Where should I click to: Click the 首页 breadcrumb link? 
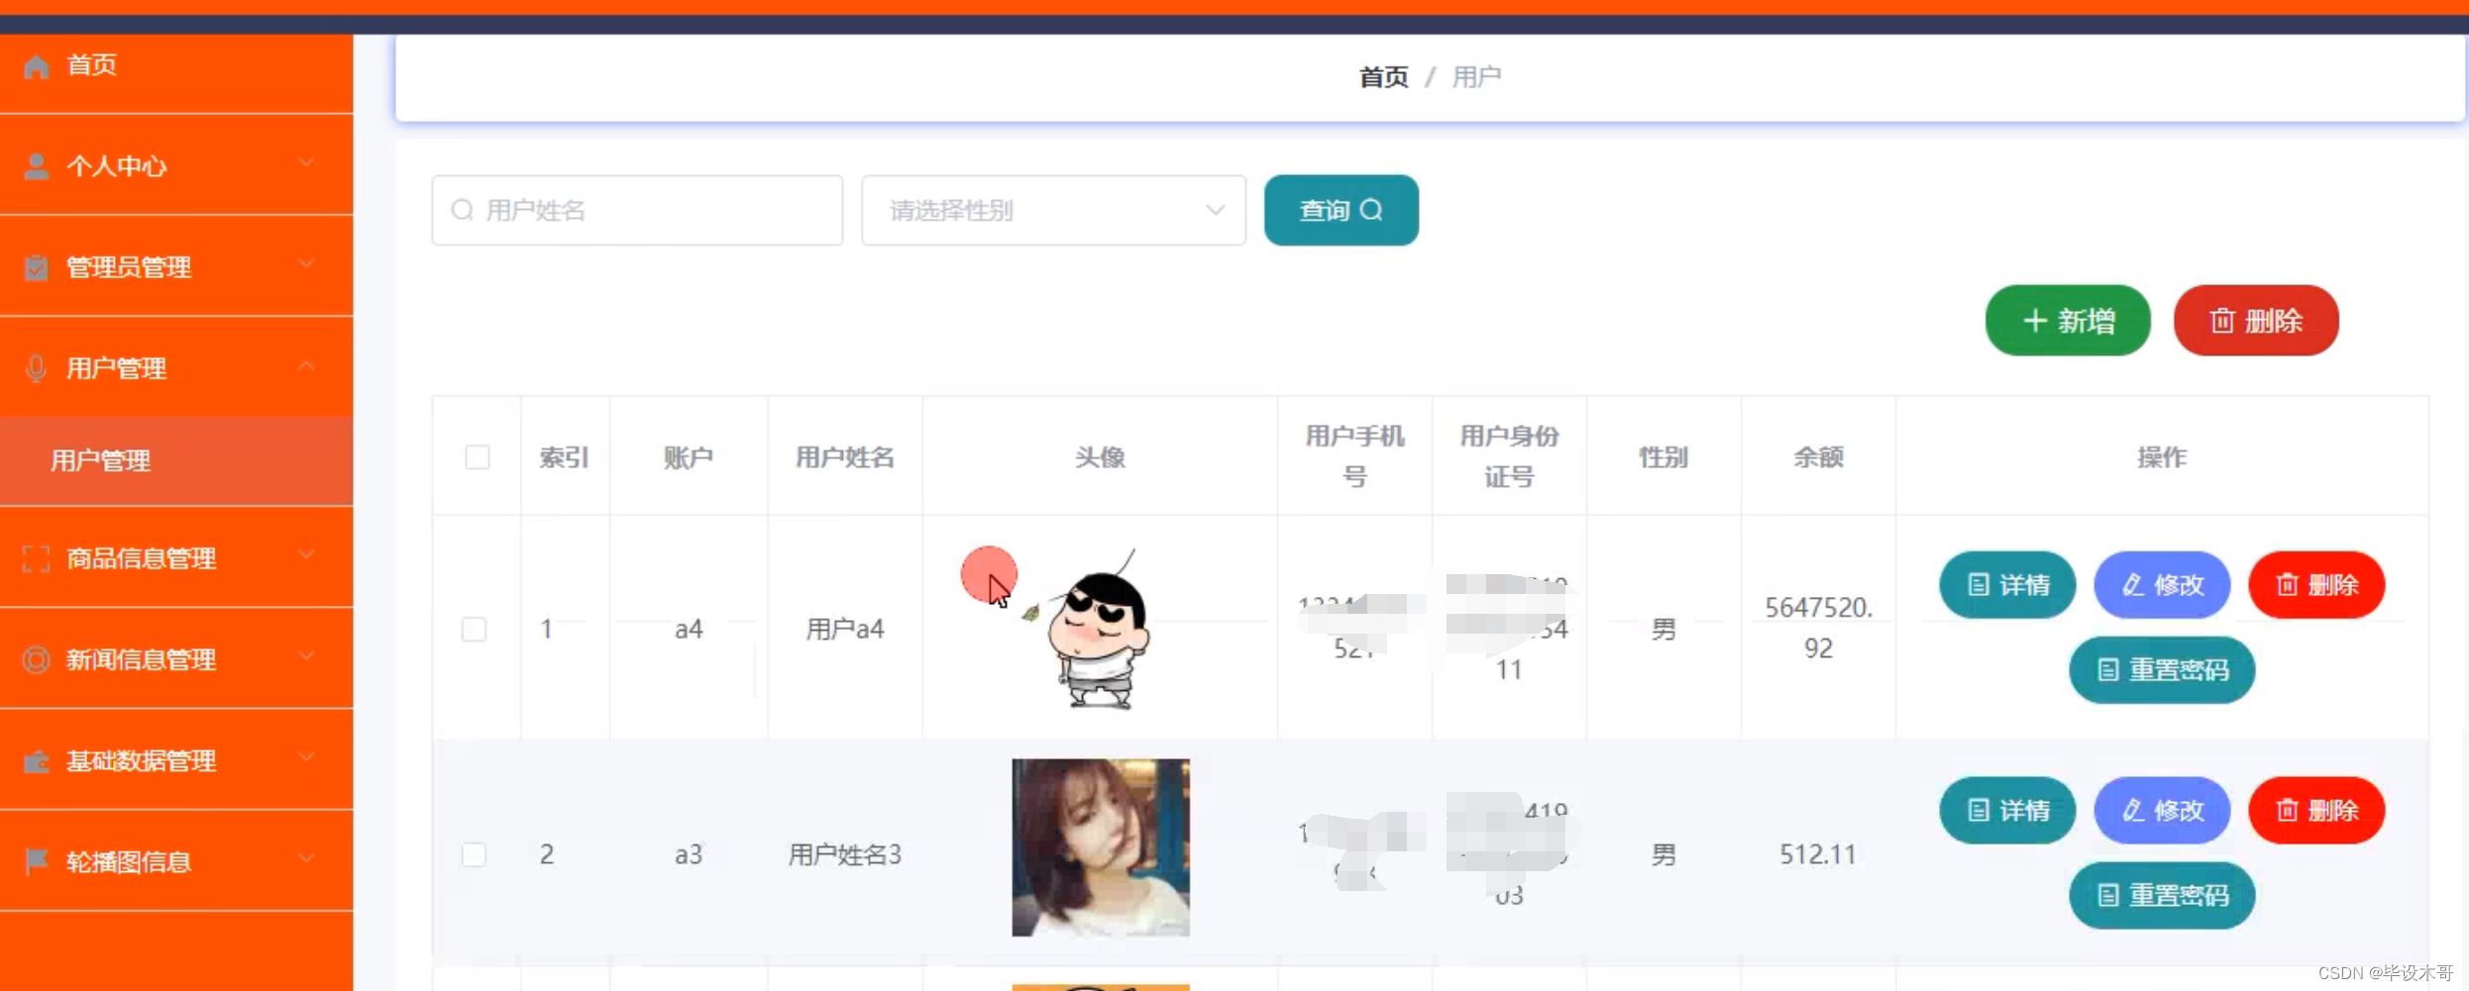click(1383, 77)
